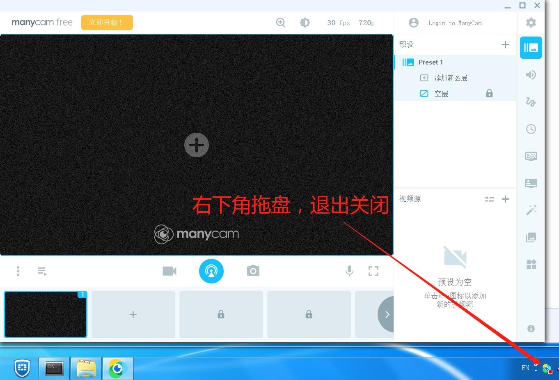559x380 pixels.
Task: Open the frame rate setting showing 30 fps
Action: pyautogui.click(x=339, y=23)
